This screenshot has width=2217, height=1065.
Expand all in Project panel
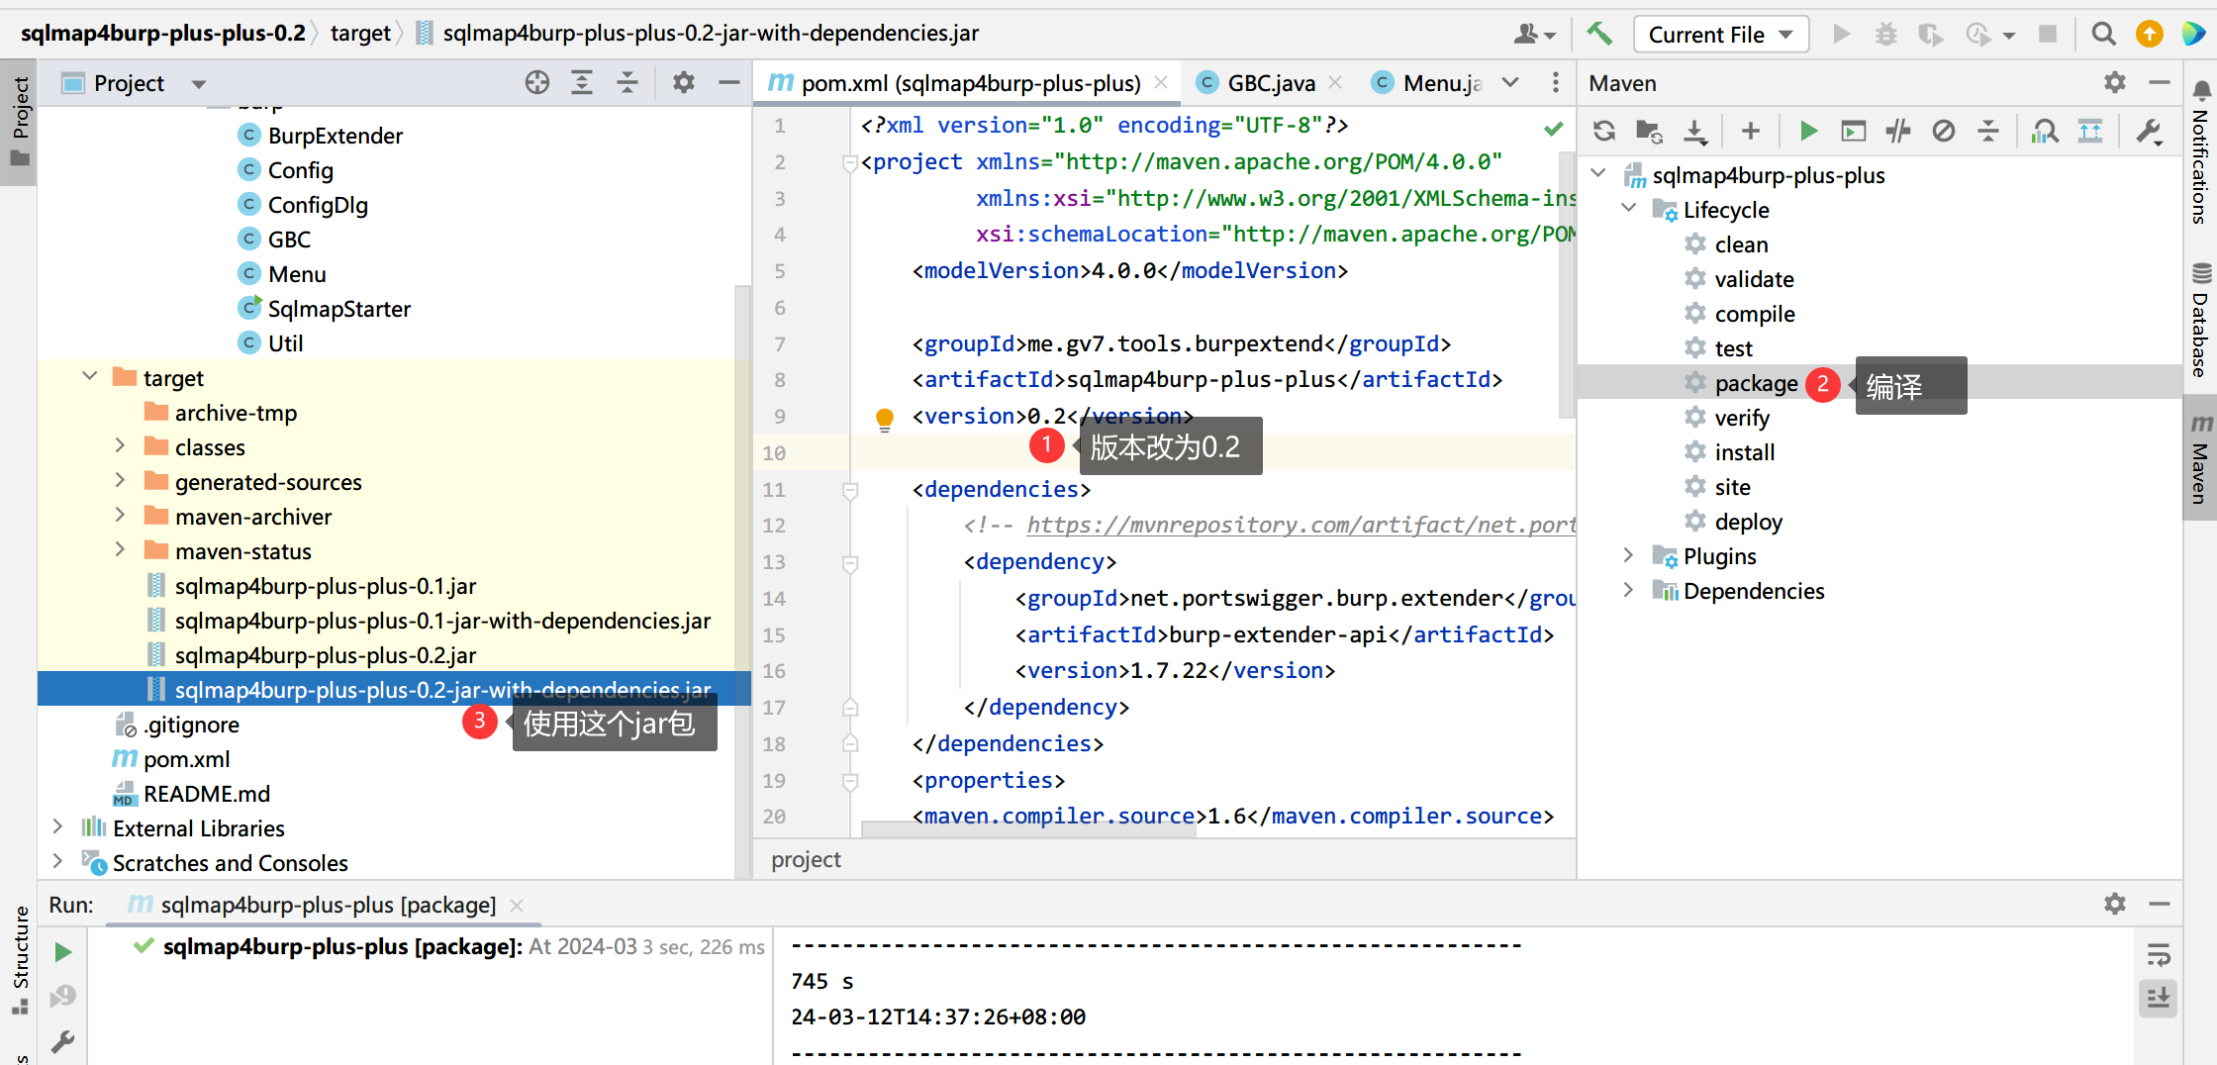click(582, 83)
